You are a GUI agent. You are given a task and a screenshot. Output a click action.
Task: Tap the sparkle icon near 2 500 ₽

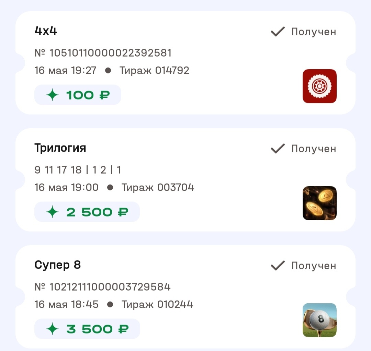[52, 212]
